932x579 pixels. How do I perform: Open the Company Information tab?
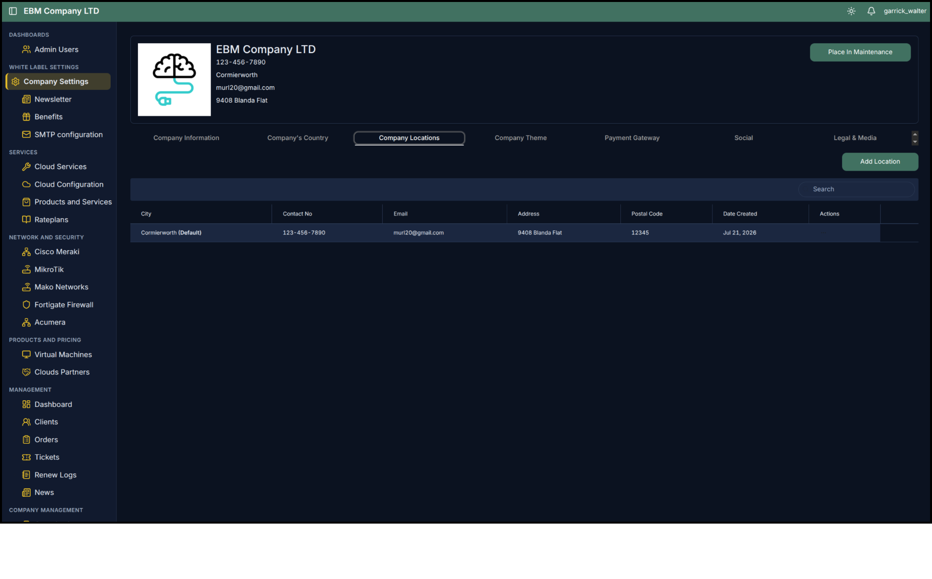186,138
